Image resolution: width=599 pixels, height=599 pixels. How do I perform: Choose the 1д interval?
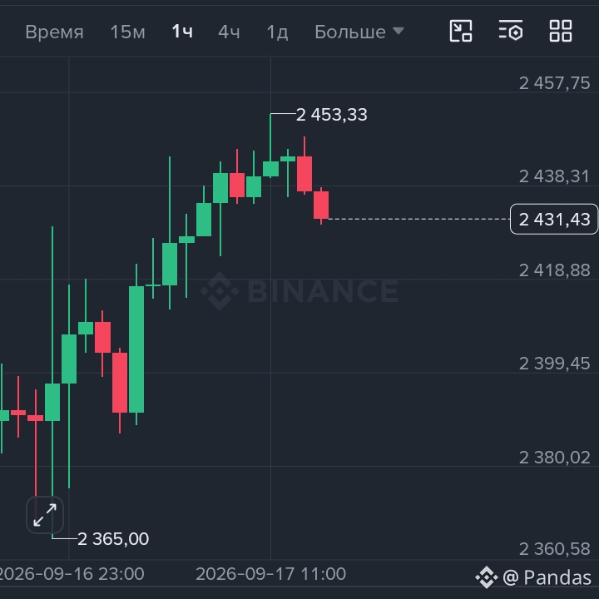pos(277,32)
